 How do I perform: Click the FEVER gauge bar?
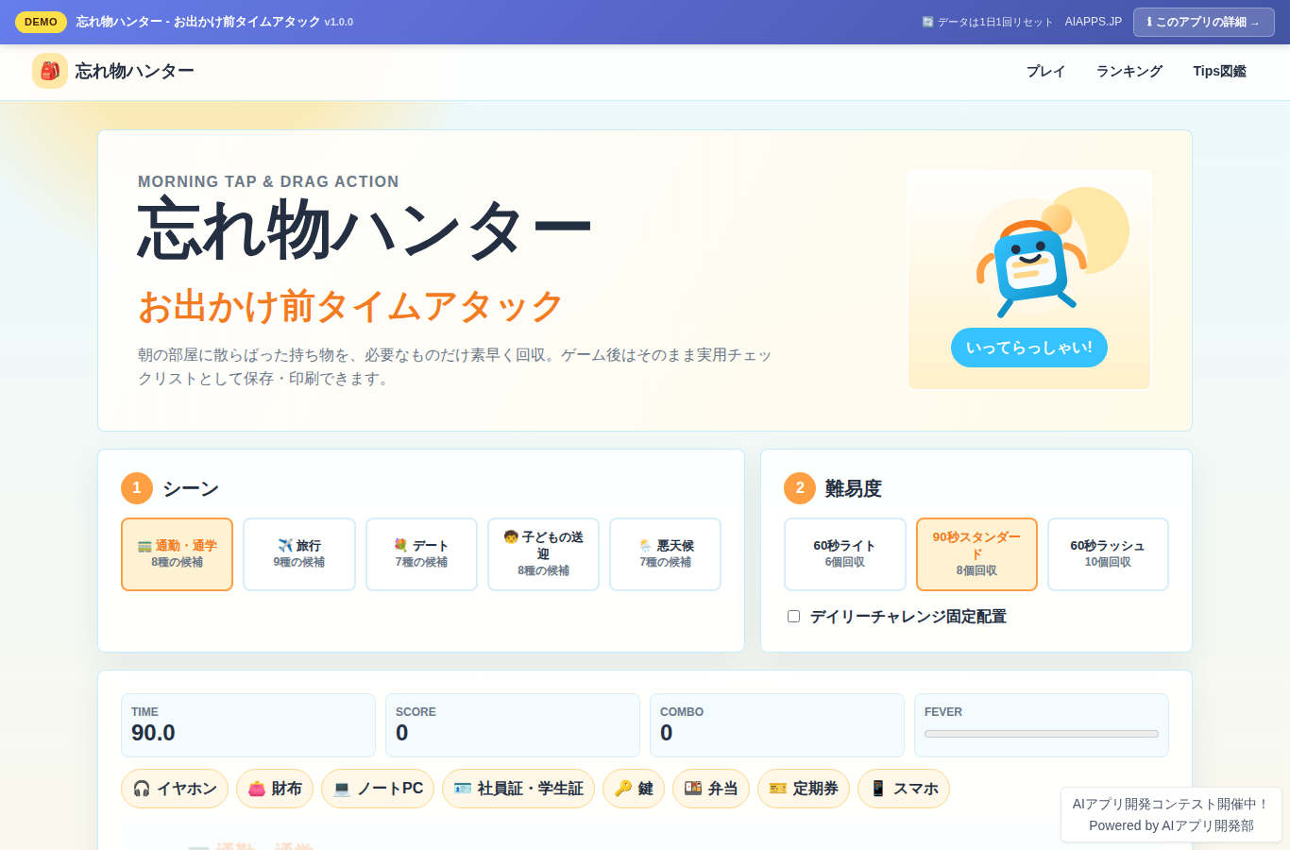coord(1041,734)
